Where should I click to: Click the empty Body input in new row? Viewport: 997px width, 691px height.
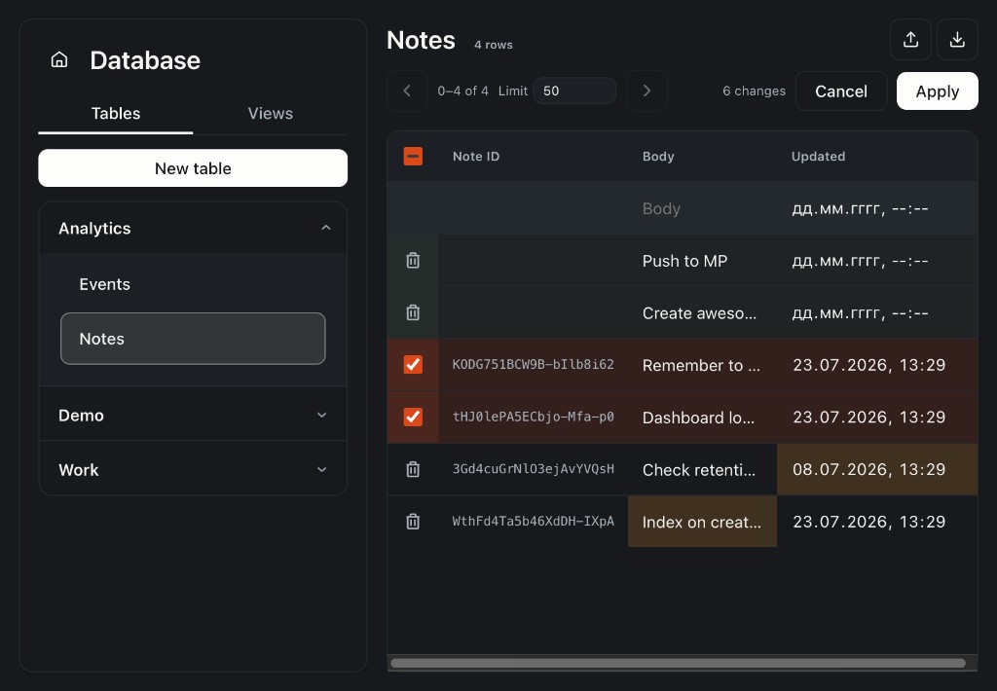point(702,208)
